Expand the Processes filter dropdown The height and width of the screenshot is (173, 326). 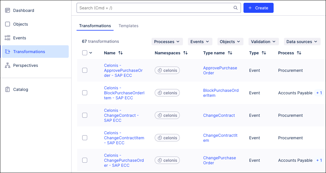tap(167, 42)
